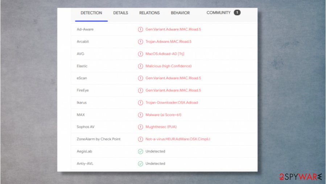Click the Malicious (high Confidence) result
The image size is (326, 184).
(x=168, y=66)
